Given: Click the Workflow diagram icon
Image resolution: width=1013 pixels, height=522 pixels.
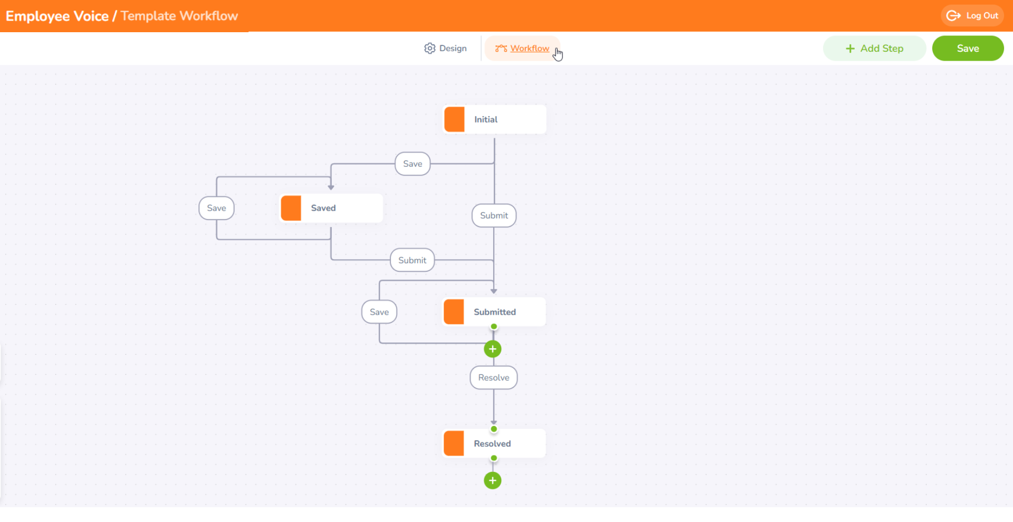Looking at the screenshot, I should 501,49.
